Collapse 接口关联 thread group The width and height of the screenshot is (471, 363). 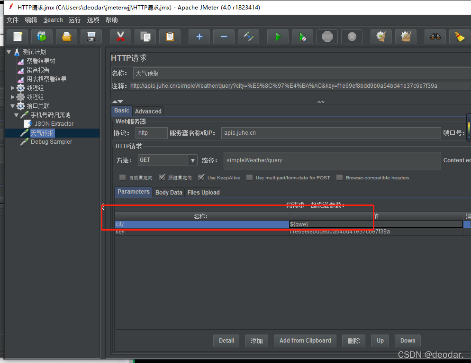[13, 106]
